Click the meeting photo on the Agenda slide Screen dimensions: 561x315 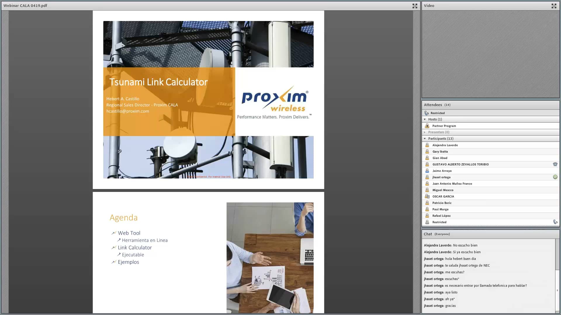(x=270, y=258)
